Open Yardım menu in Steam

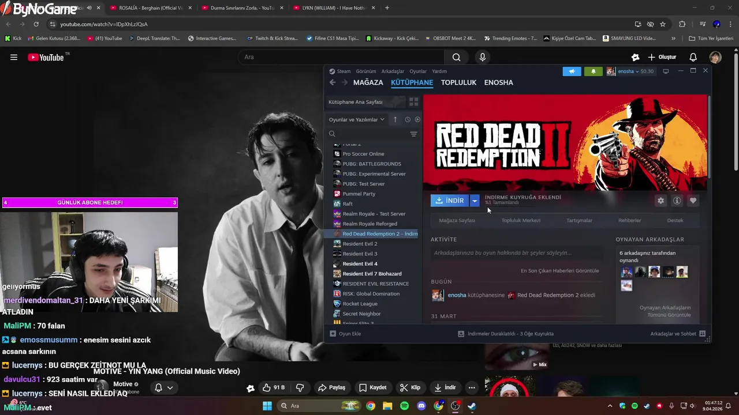point(439,71)
